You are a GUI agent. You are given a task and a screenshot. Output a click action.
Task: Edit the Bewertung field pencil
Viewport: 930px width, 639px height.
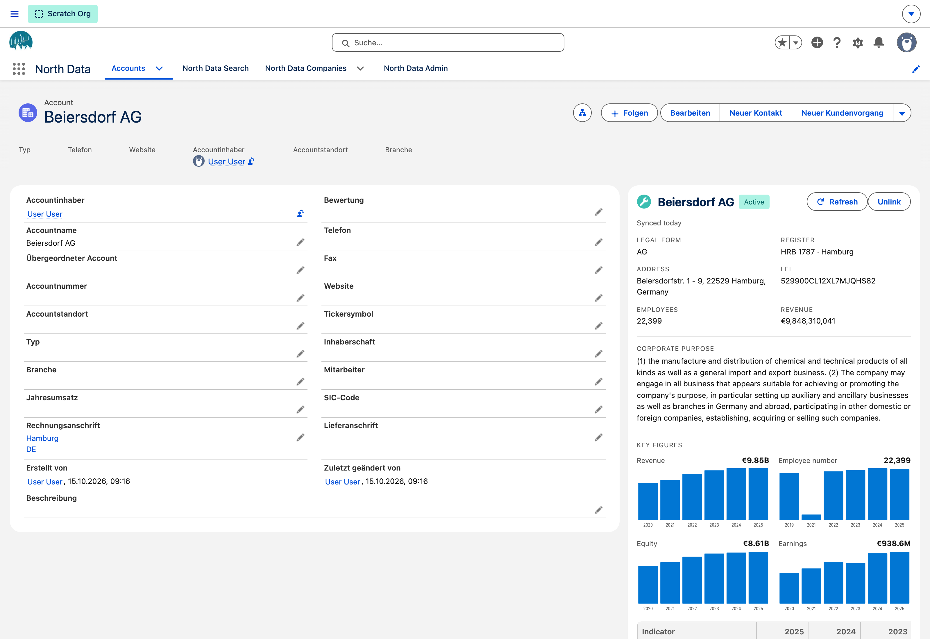(598, 212)
